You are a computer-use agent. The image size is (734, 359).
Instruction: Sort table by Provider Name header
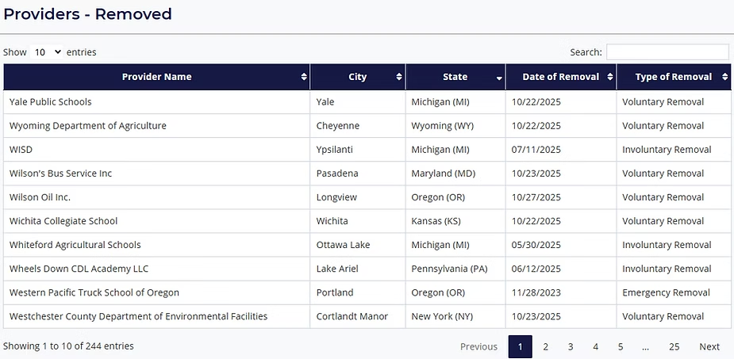156,77
